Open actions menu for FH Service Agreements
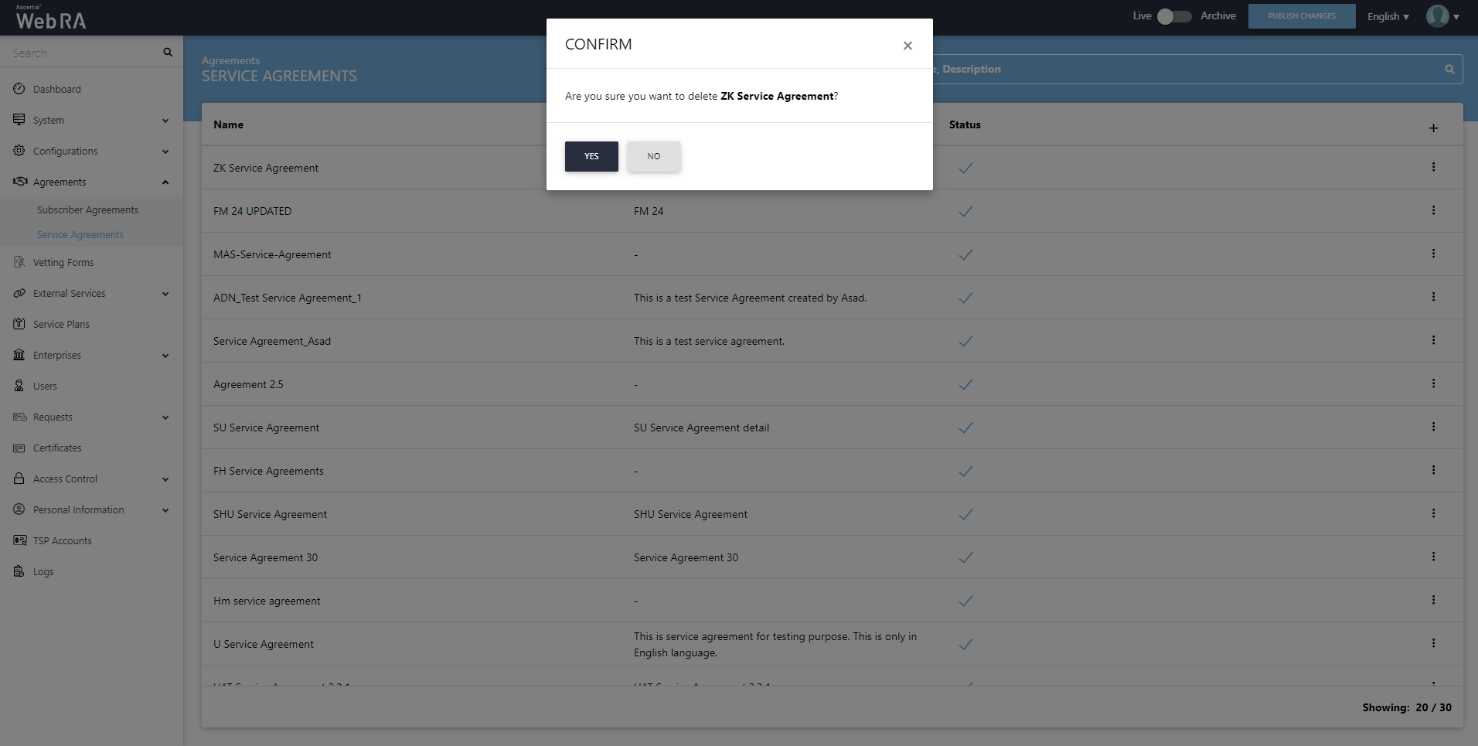This screenshot has width=1478, height=746. 1433,470
